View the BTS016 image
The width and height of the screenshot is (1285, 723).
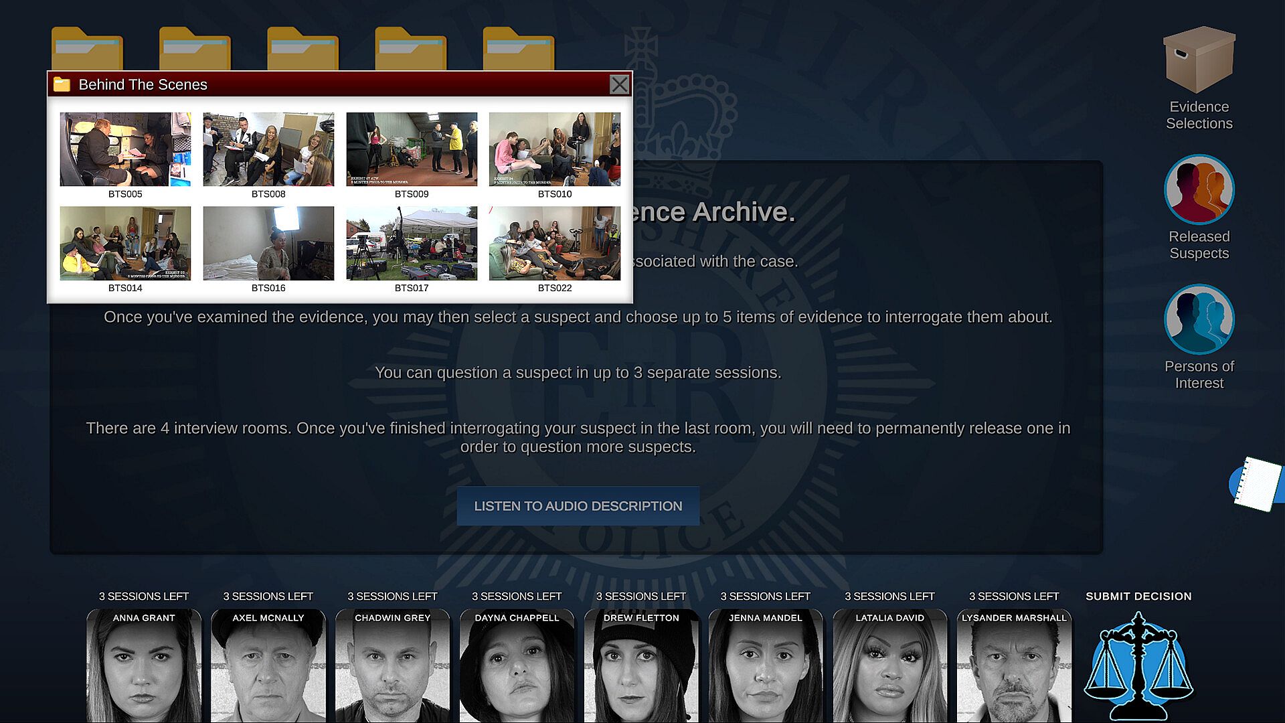(268, 243)
